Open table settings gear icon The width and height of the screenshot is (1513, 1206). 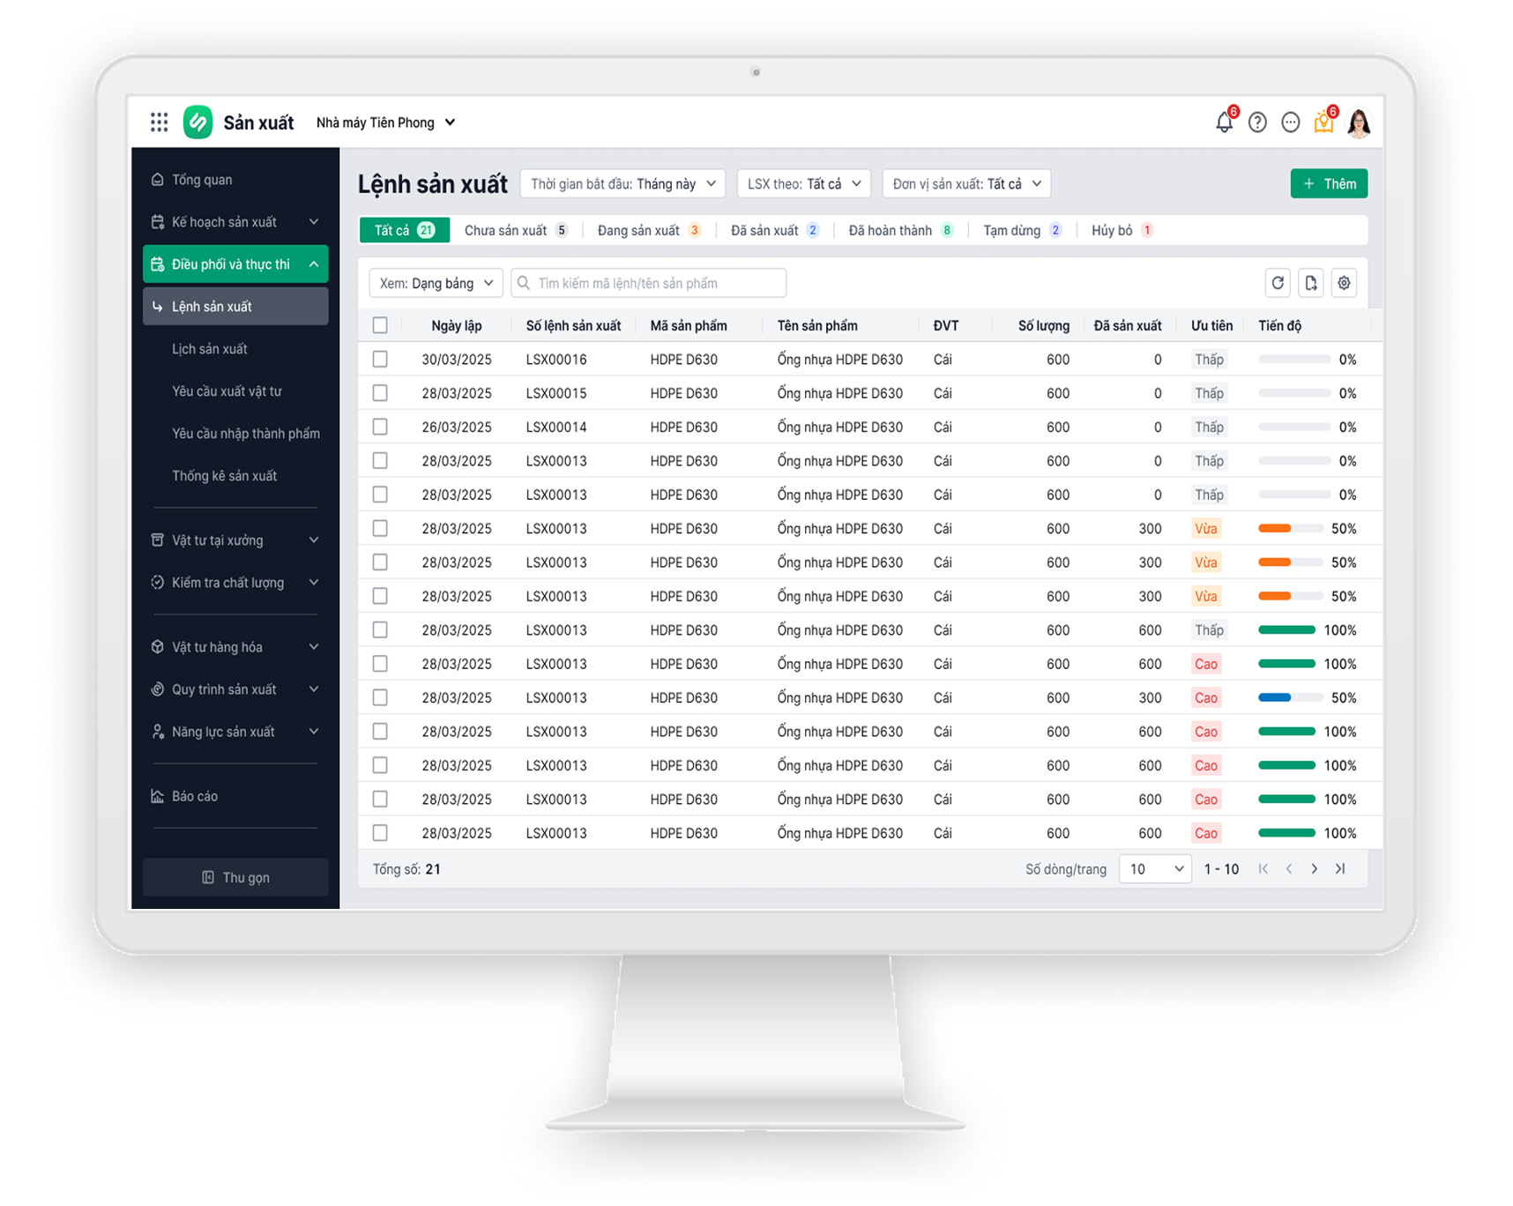coord(1344,283)
